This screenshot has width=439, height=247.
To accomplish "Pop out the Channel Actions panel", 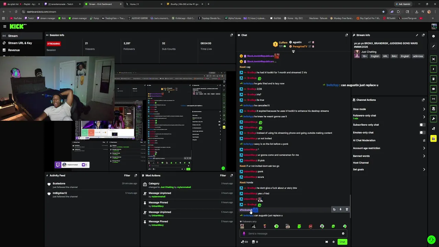I will (423, 100).
